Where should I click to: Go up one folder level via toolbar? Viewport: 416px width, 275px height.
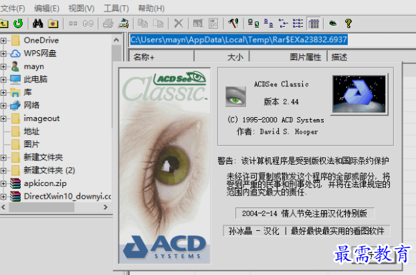[x=4, y=24]
